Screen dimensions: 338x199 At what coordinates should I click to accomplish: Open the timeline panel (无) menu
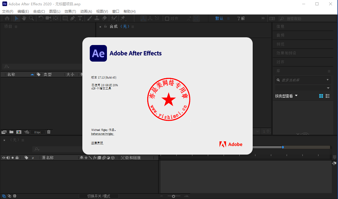23,140
